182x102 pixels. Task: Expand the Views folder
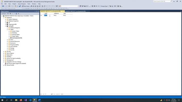pyautogui.click(x=7, y=40)
